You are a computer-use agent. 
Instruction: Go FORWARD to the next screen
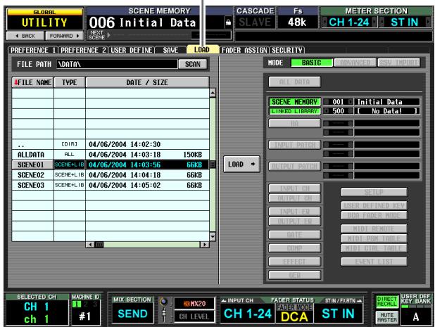click(x=65, y=36)
